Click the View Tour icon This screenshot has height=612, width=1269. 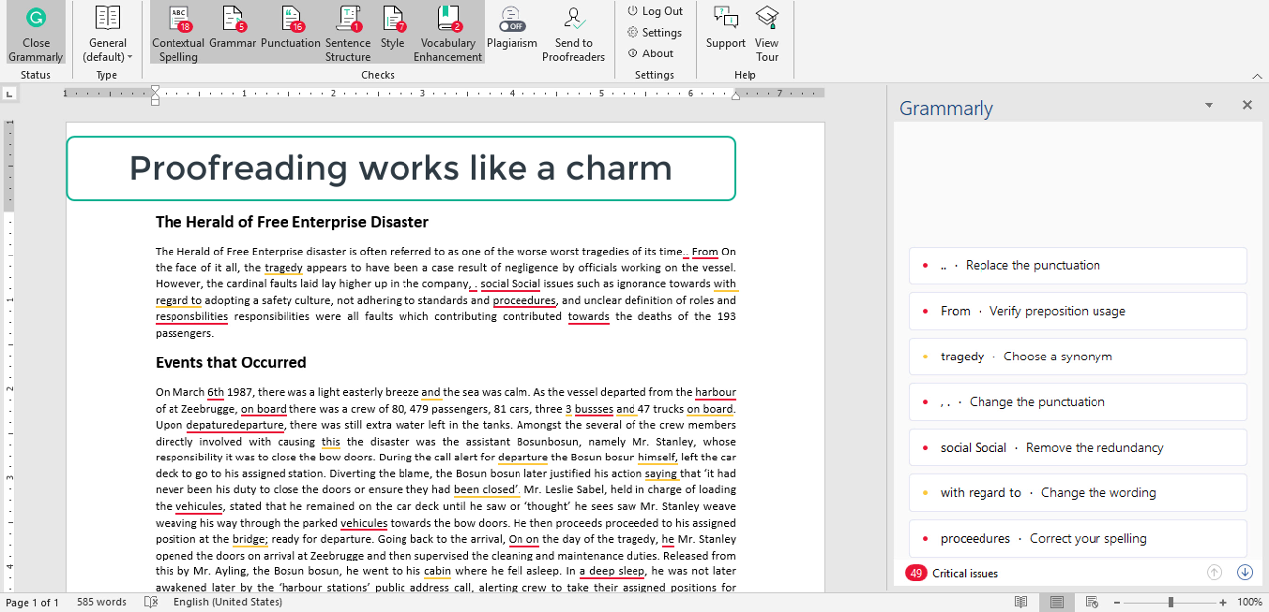click(x=767, y=18)
